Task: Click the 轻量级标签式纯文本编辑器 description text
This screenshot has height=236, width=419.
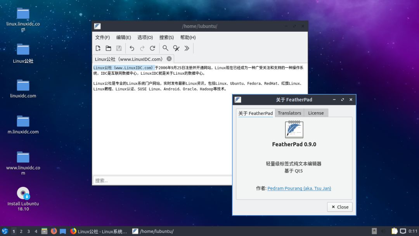Action: click(293, 164)
